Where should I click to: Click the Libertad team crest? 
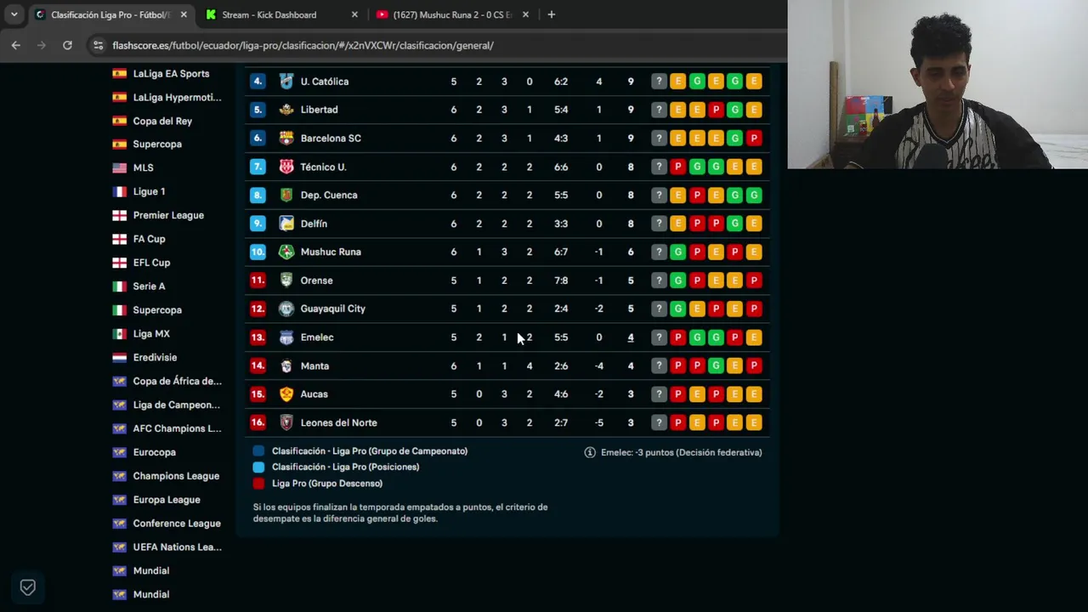[x=286, y=110]
